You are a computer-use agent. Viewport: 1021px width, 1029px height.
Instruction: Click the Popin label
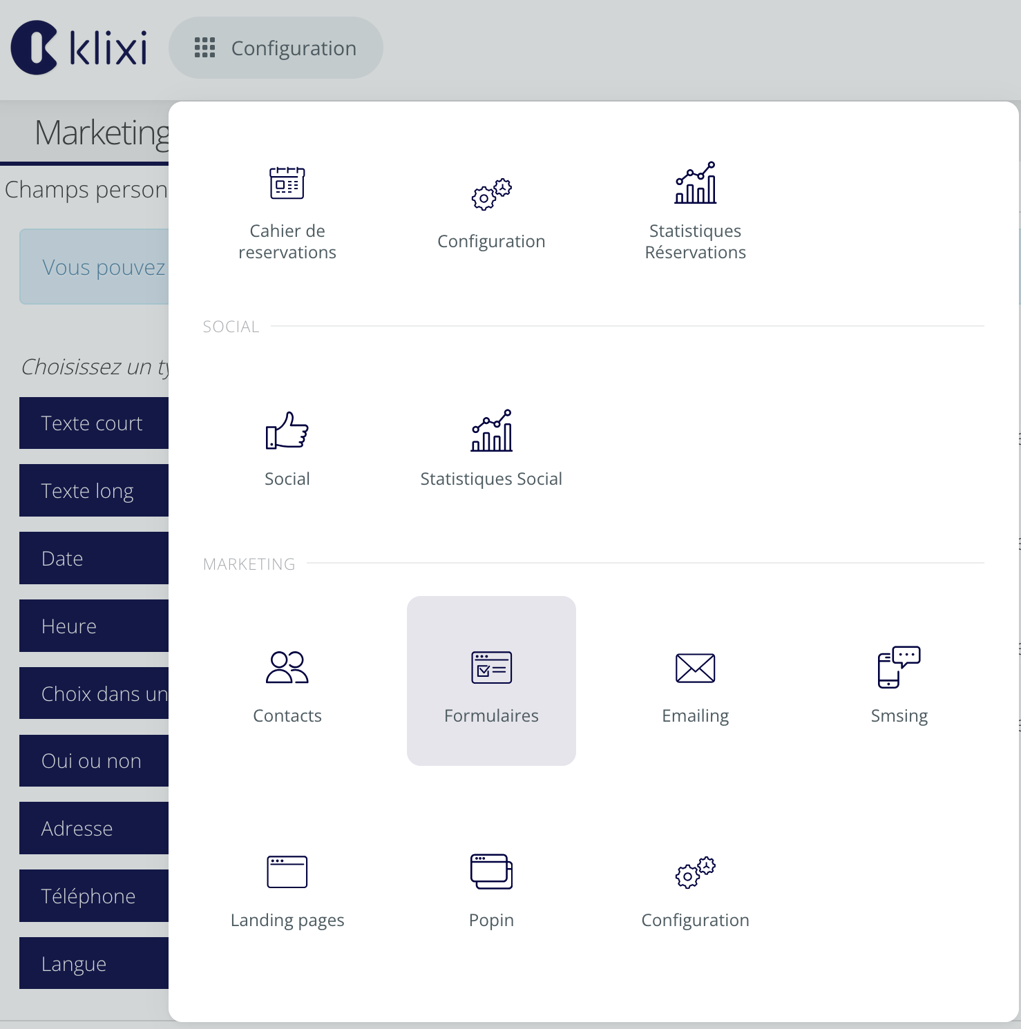(x=491, y=921)
